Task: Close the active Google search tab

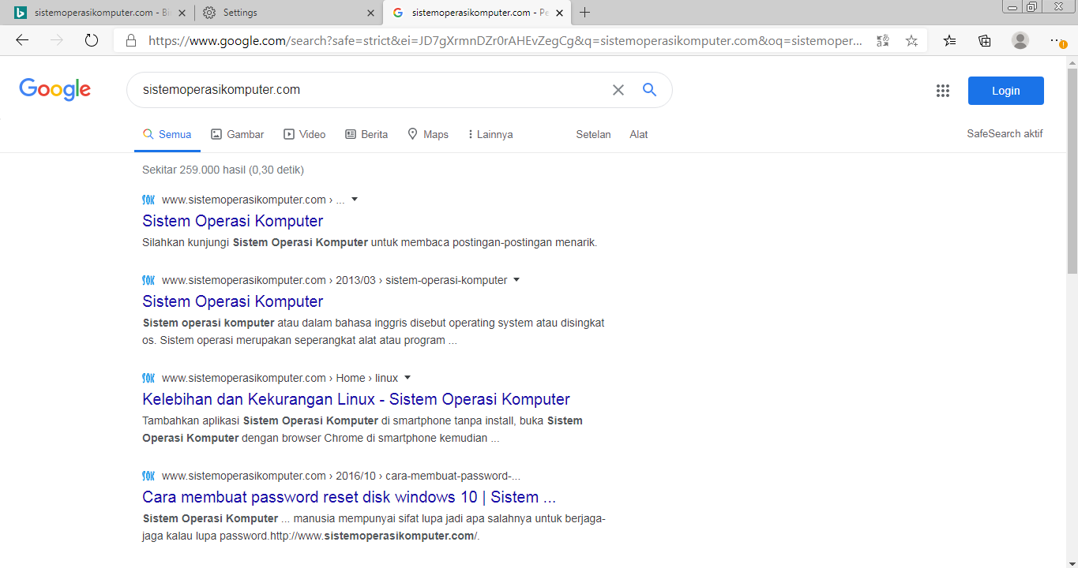Action: click(x=559, y=13)
